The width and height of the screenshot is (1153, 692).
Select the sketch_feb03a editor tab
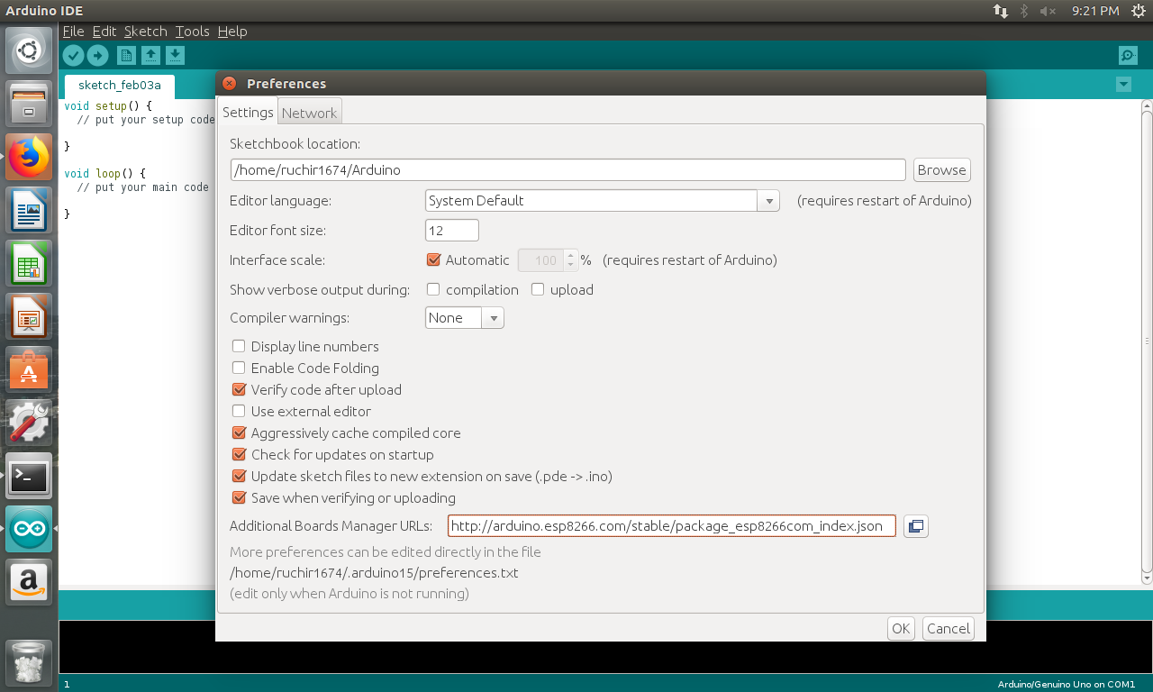[120, 86]
